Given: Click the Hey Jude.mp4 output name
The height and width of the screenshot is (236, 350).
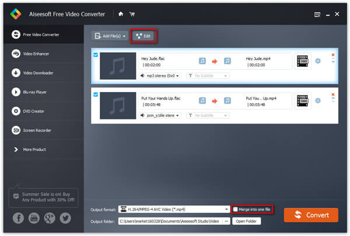Looking at the screenshot, I should click(258, 59).
